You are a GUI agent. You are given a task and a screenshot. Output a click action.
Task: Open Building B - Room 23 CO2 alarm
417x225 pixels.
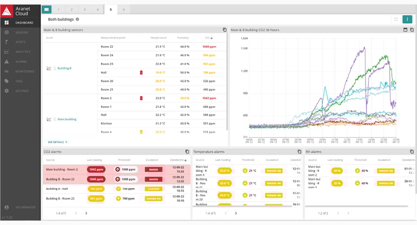click(x=117, y=198)
